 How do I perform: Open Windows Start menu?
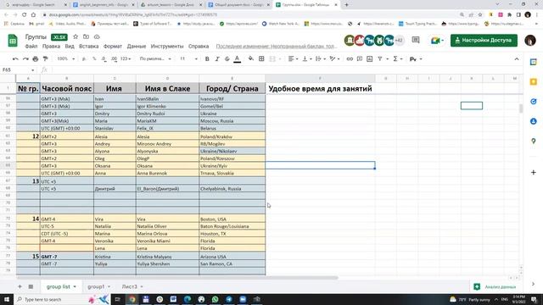click(x=7, y=299)
